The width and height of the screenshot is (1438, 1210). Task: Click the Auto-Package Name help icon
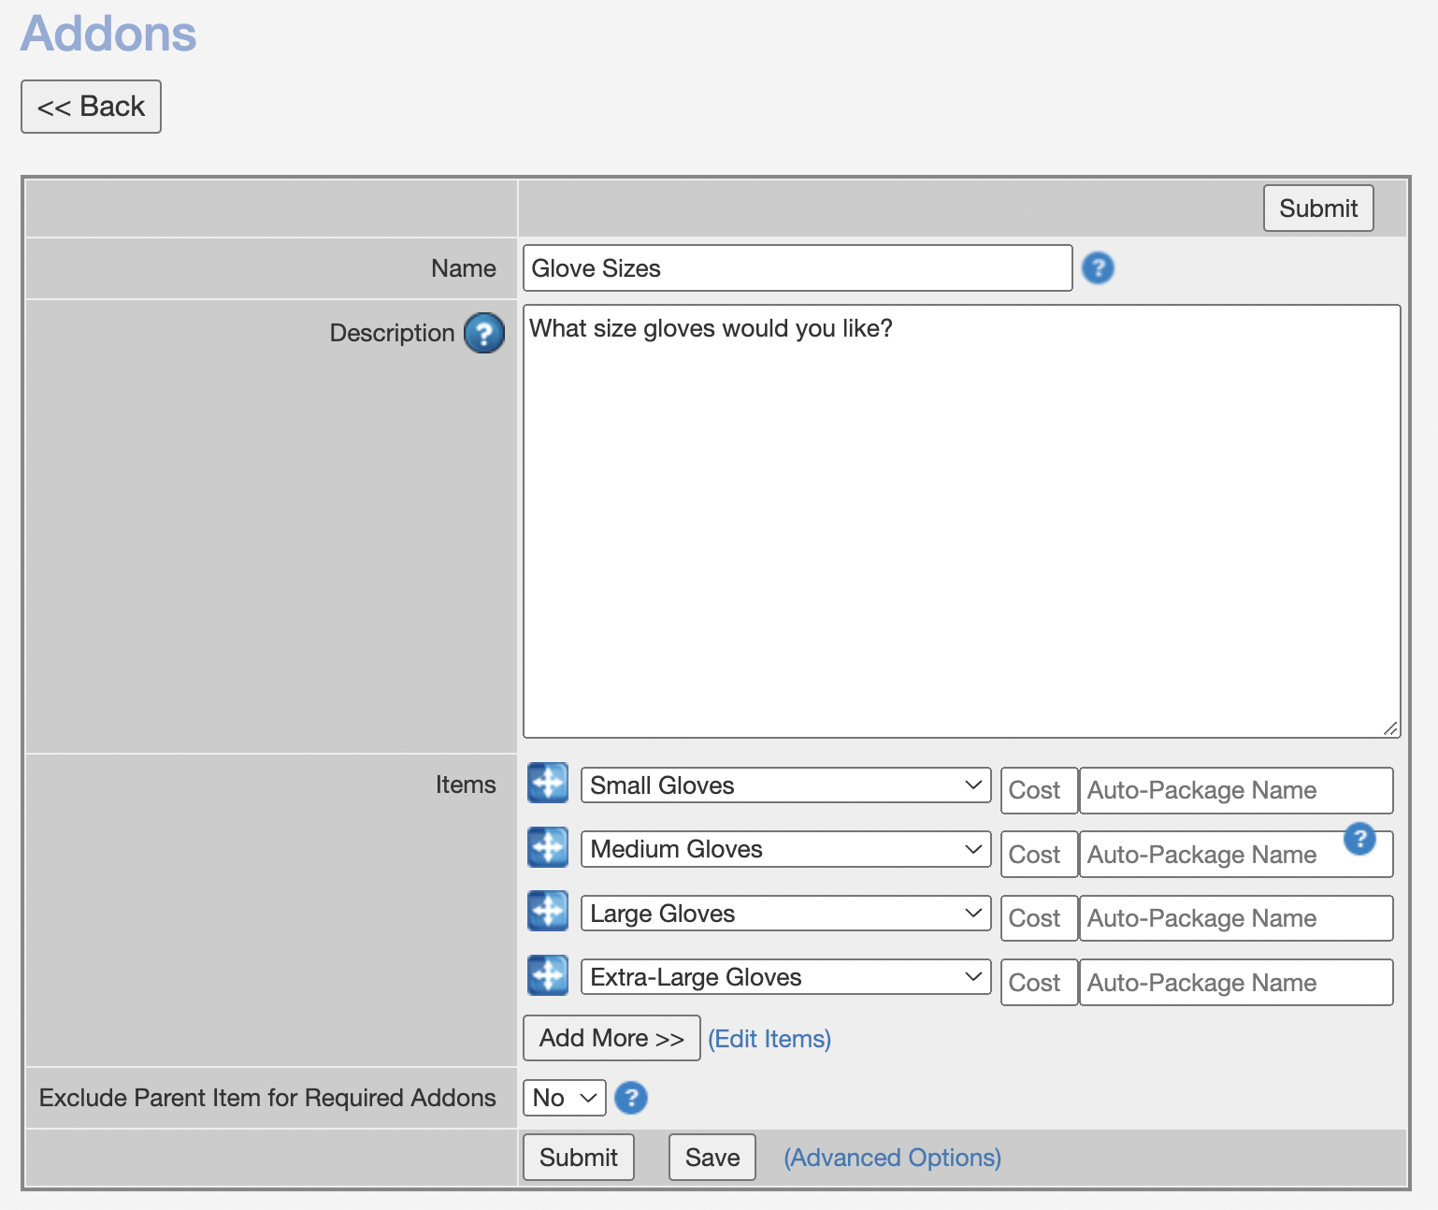(x=1359, y=839)
